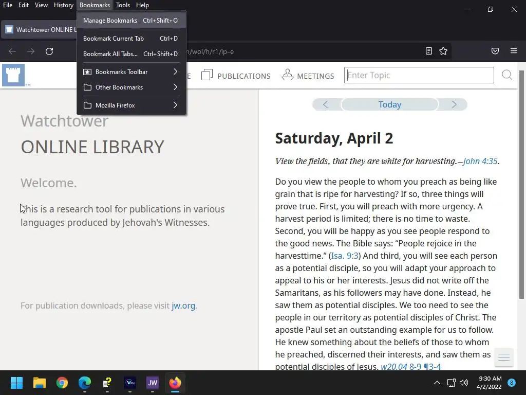Reload the page with the refresh icon
Viewport: 526px width, 395px height.
(x=49, y=51)
